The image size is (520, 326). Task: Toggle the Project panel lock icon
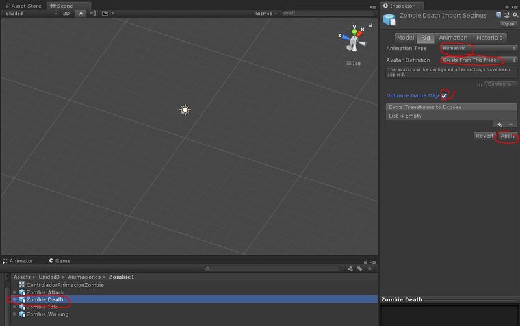tap(365, 262)
